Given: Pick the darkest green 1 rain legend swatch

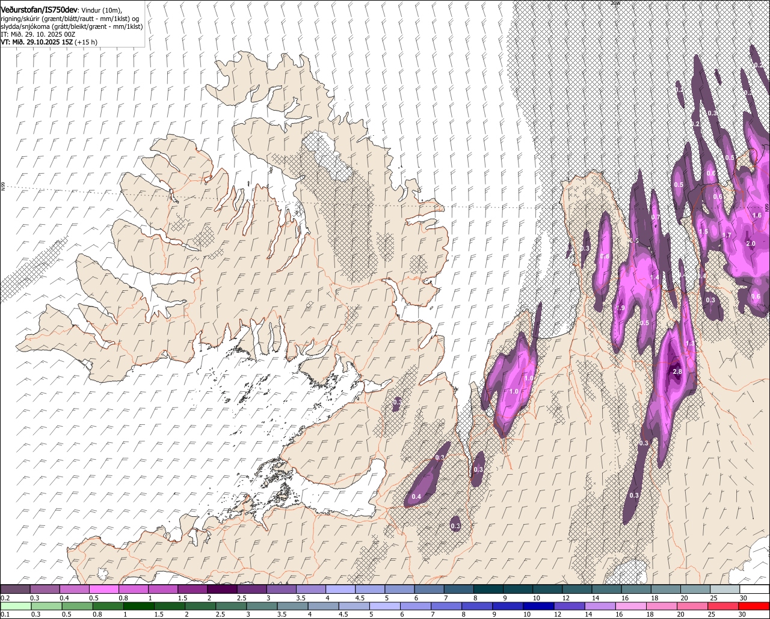Looking at the screenshot, I should [x=139, y=606].
